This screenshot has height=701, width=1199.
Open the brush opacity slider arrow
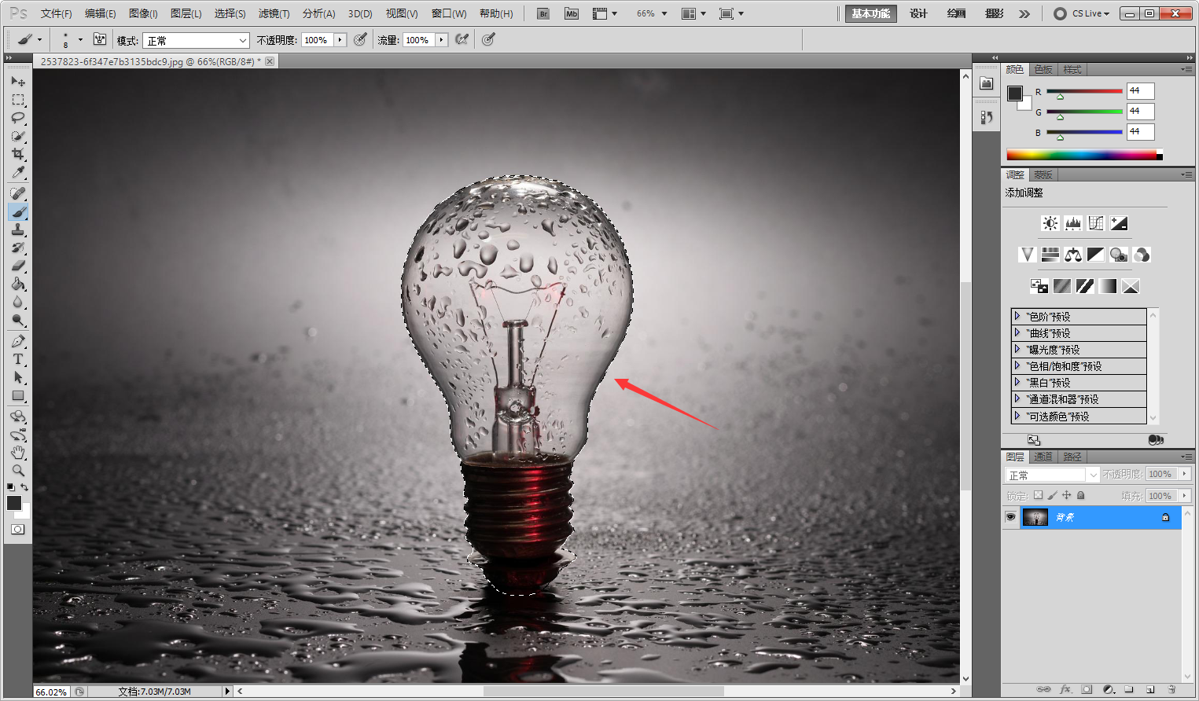[x=340, y=40]
